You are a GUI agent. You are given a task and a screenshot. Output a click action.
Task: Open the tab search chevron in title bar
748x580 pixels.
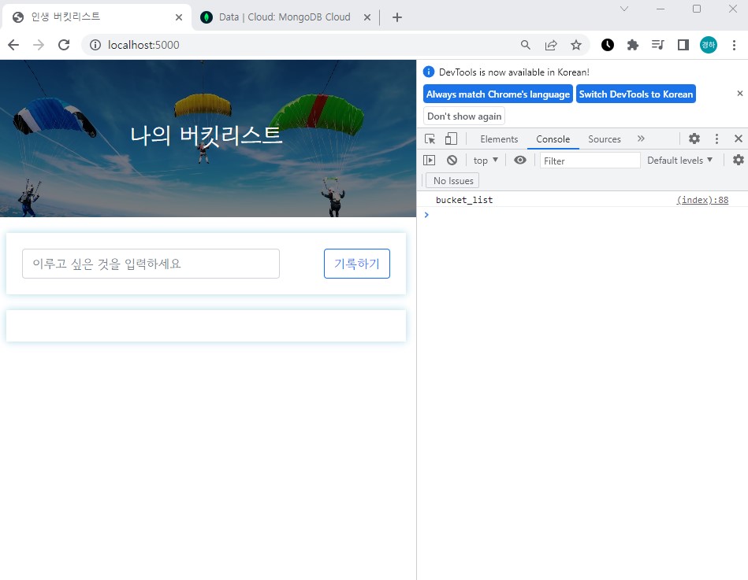(x=624, y=9)
